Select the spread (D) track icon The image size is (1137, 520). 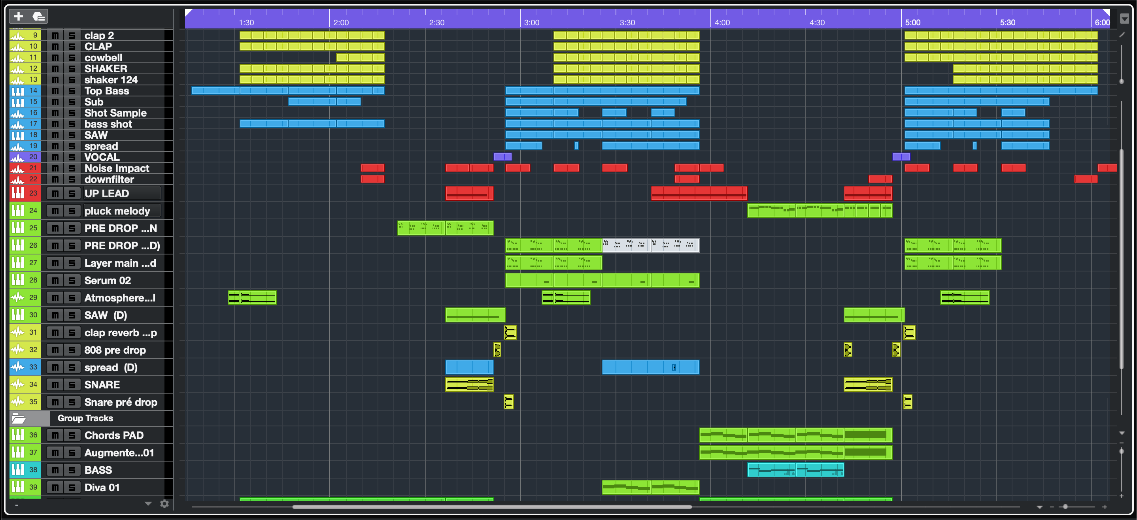pos(17,367)
